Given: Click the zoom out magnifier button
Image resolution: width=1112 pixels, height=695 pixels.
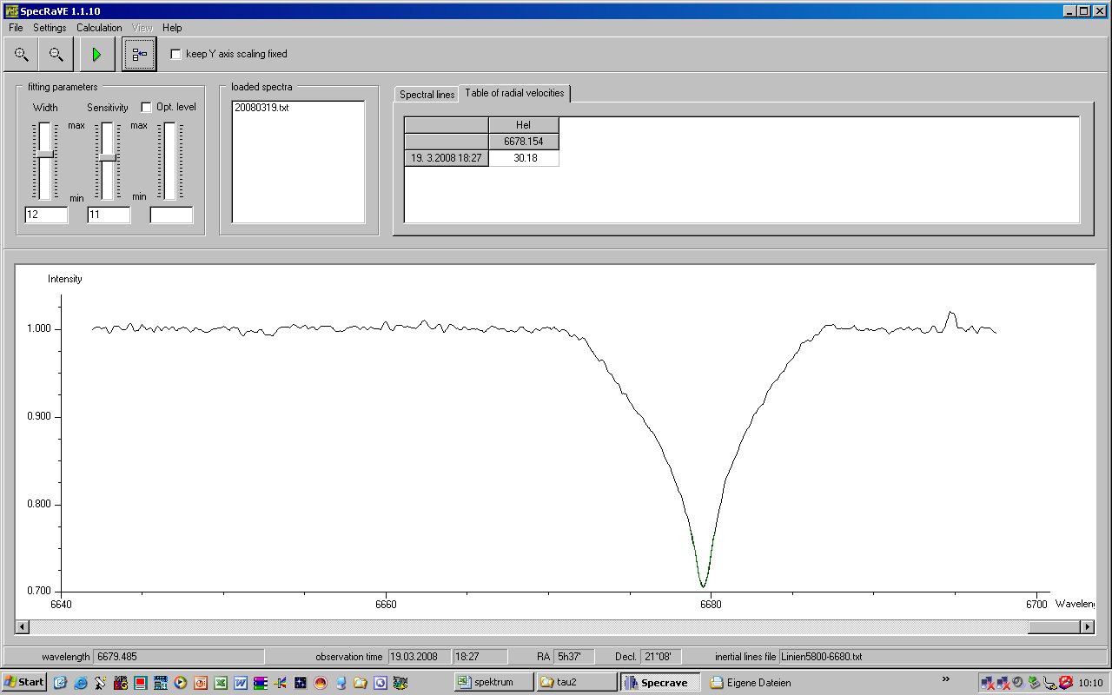Looking at the screenshot, I should [x=56, y=55].
